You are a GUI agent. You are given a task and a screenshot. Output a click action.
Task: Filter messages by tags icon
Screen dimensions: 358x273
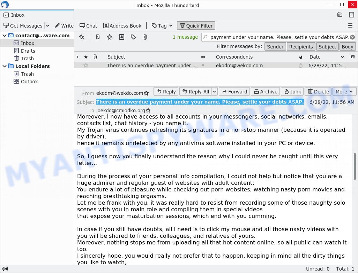[133, 37]
